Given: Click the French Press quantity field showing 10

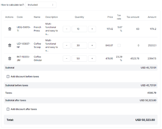Looking at the screenshot, I should (79, 29).
